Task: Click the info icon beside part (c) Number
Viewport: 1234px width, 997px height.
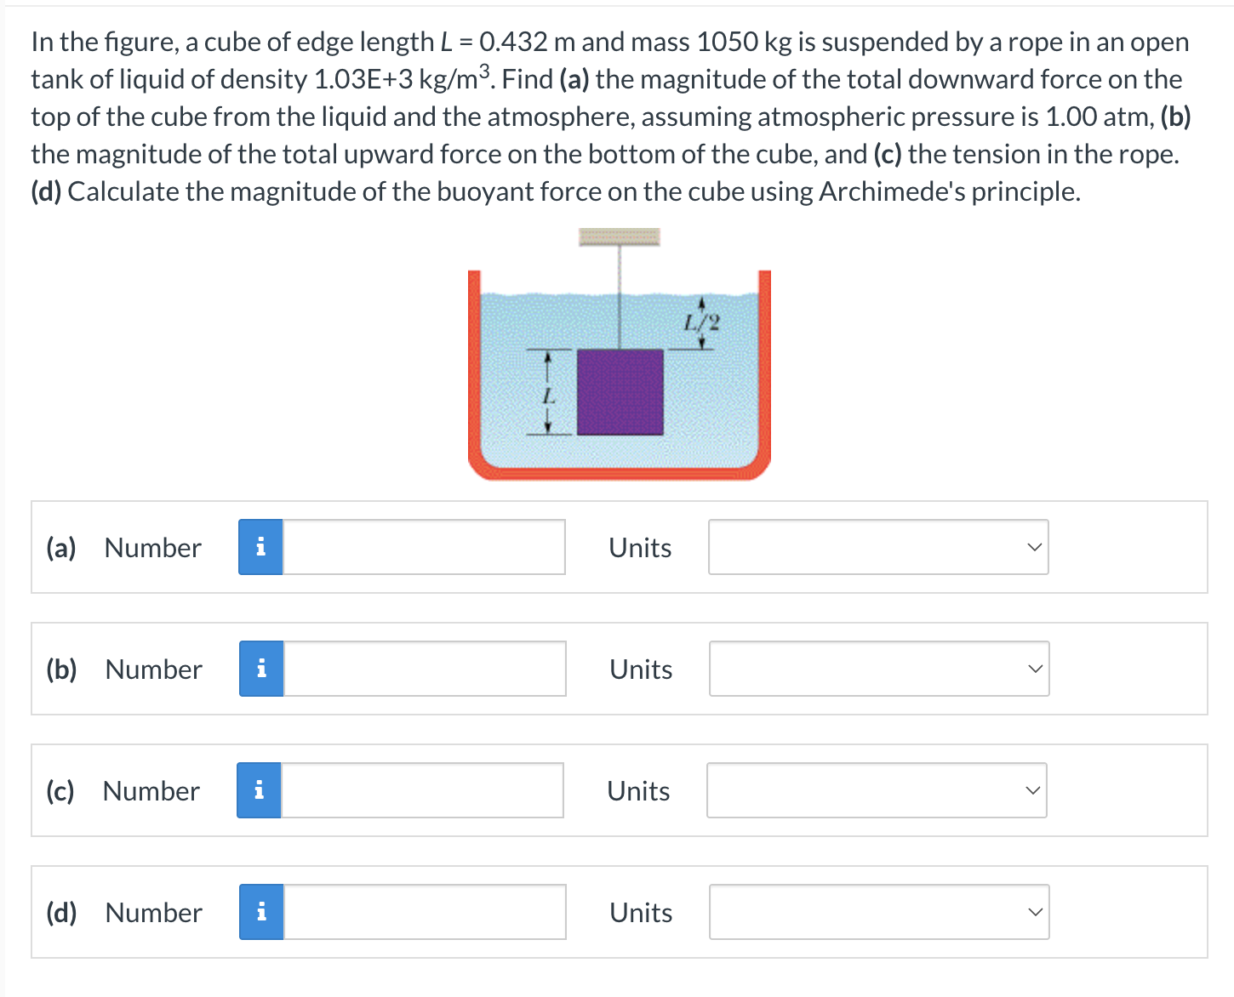Action: tap(259, 790)
